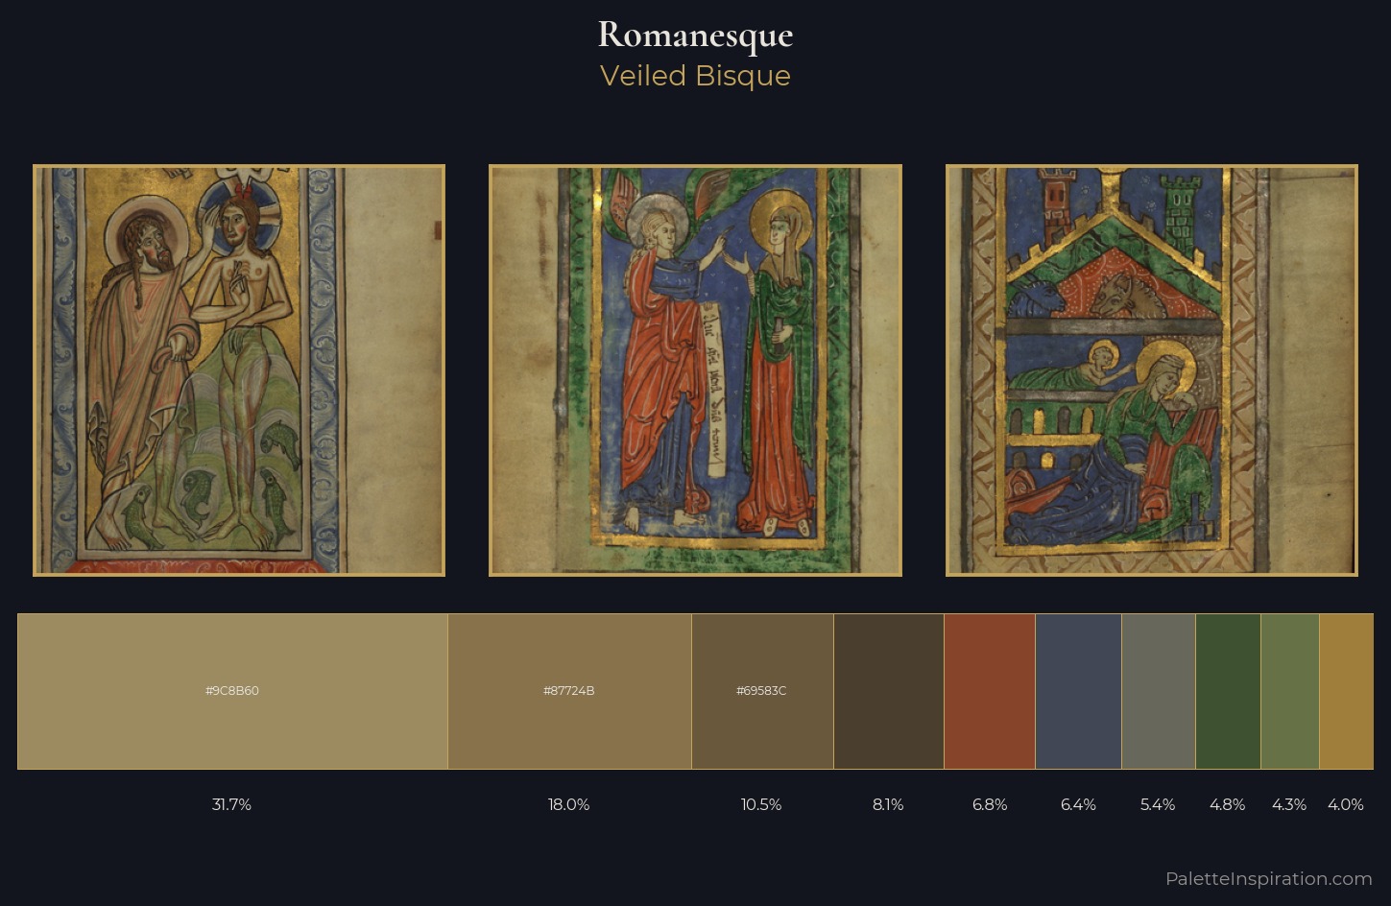This screenshot has width=1391, height=906.
Task: Choose the #69583C dark olive swatch
Action: 762,691
